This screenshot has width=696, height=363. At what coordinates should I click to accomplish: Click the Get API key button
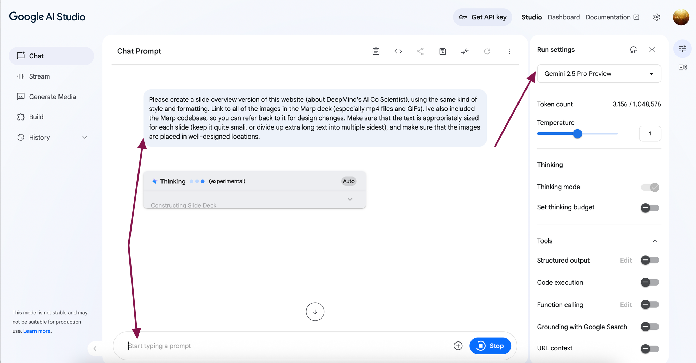(x=482, y=17)
